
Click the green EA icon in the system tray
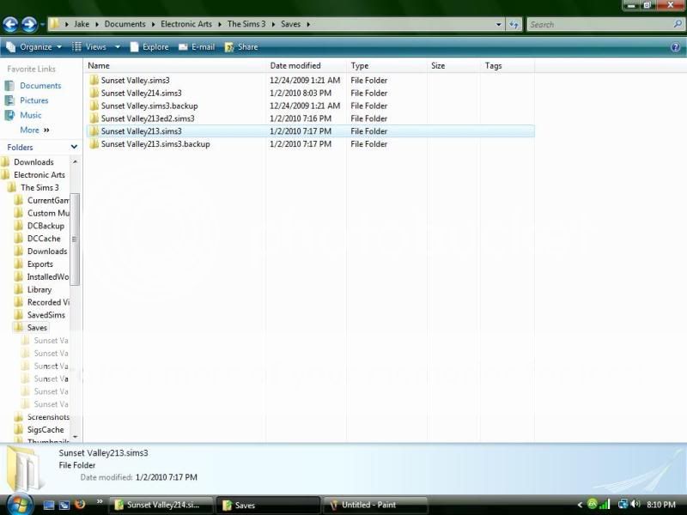593,505
